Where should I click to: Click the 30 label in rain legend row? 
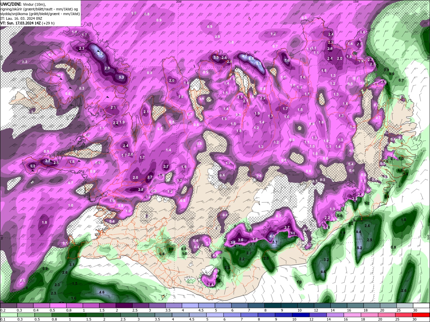pos(415,320)
